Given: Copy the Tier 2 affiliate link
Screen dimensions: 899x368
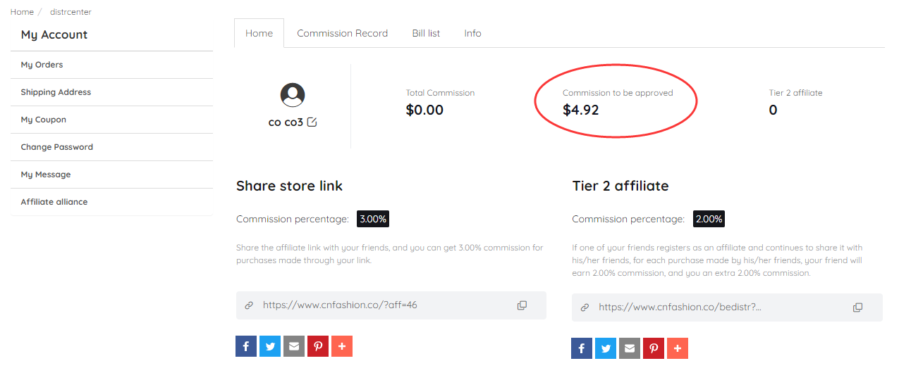Looking at the screenshot, I should click(x=857, y=307).
